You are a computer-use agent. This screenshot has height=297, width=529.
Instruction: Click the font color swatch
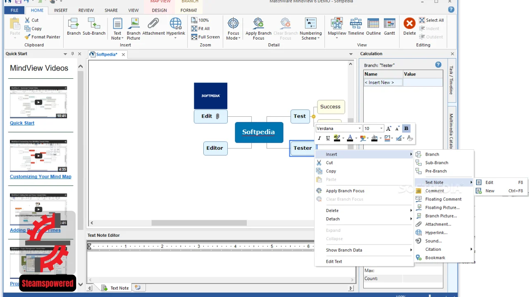tap(350, 138)
